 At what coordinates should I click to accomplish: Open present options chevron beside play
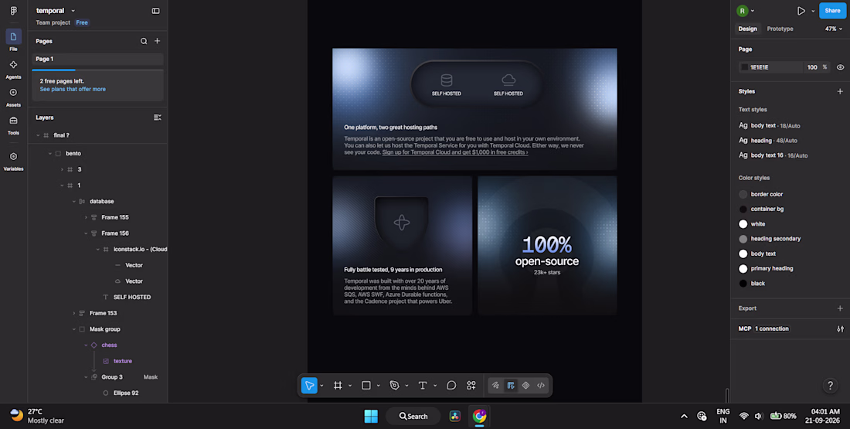point(813,11)
